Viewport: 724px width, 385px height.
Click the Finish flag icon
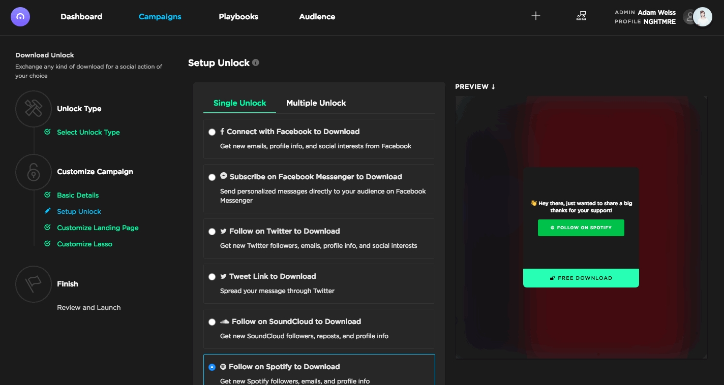click(34, 284)
